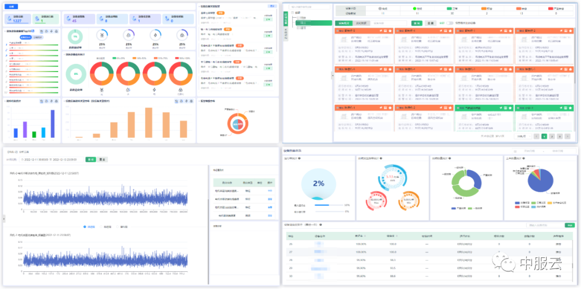
Task: Collapse the device tree using the arrow handle beside the card grid
Action: click(332, 75)
